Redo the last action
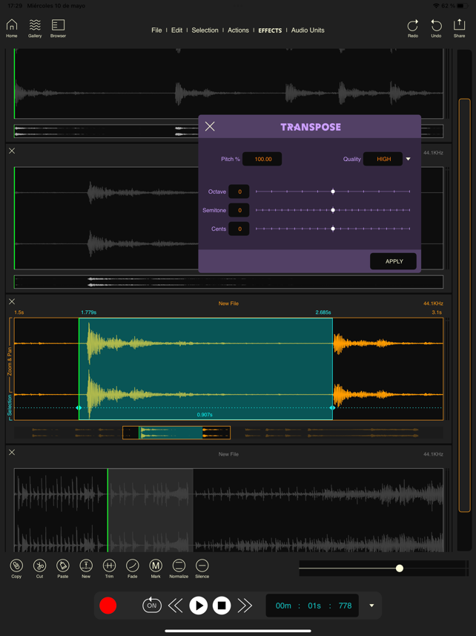The height and width of the screenshot is (636, 476). click(413, 28)
